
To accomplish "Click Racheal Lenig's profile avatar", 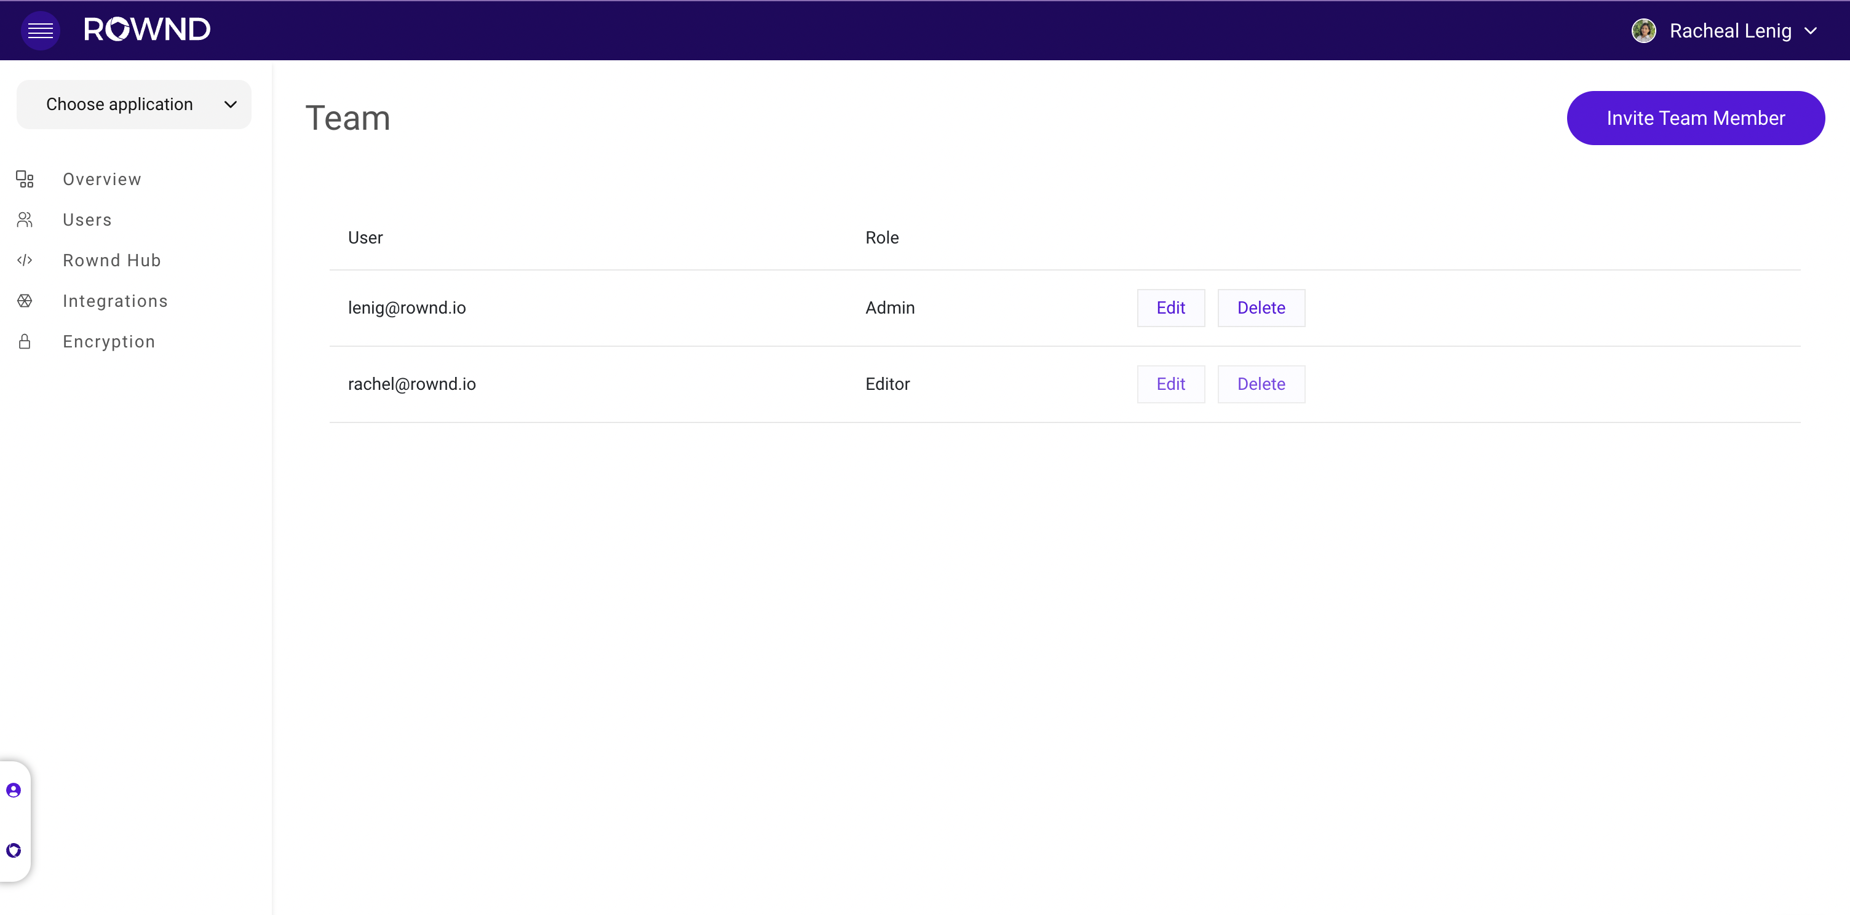I will 1643,31.
